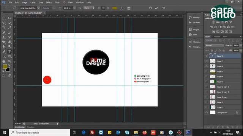
Task: Show Layer 3 visibility
Action: 207,82
